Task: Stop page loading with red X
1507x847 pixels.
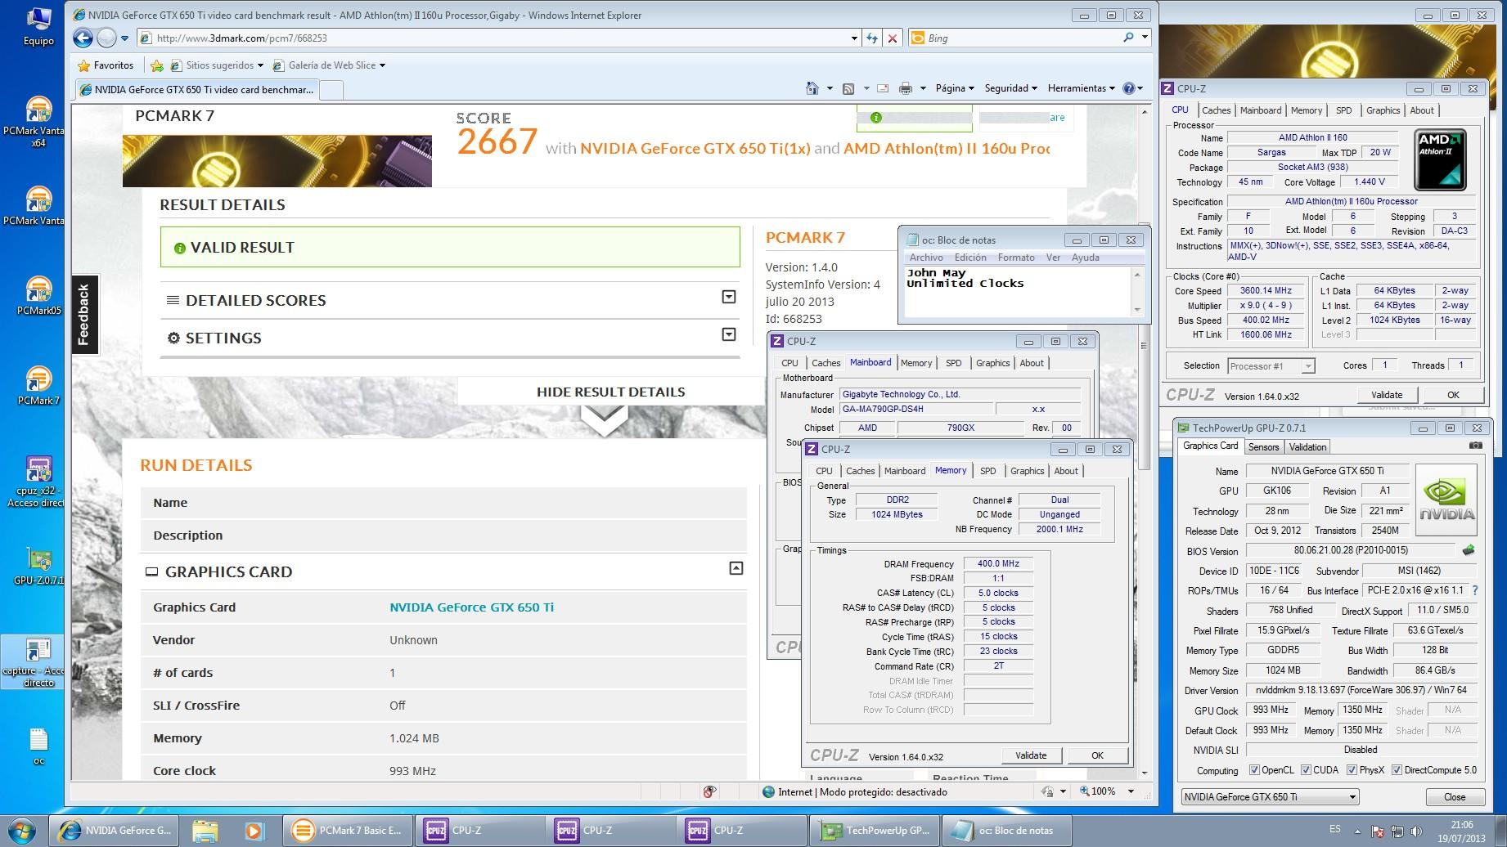Action: pyautogui.click(x=893, y=38)
